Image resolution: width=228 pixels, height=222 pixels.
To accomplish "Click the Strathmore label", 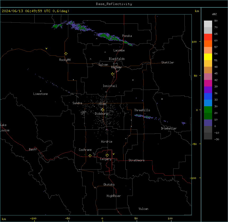I will [x=136, y=160].
